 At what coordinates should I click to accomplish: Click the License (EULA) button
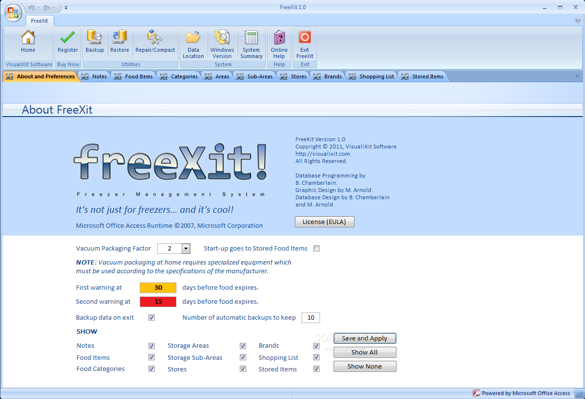click(324, 222)
